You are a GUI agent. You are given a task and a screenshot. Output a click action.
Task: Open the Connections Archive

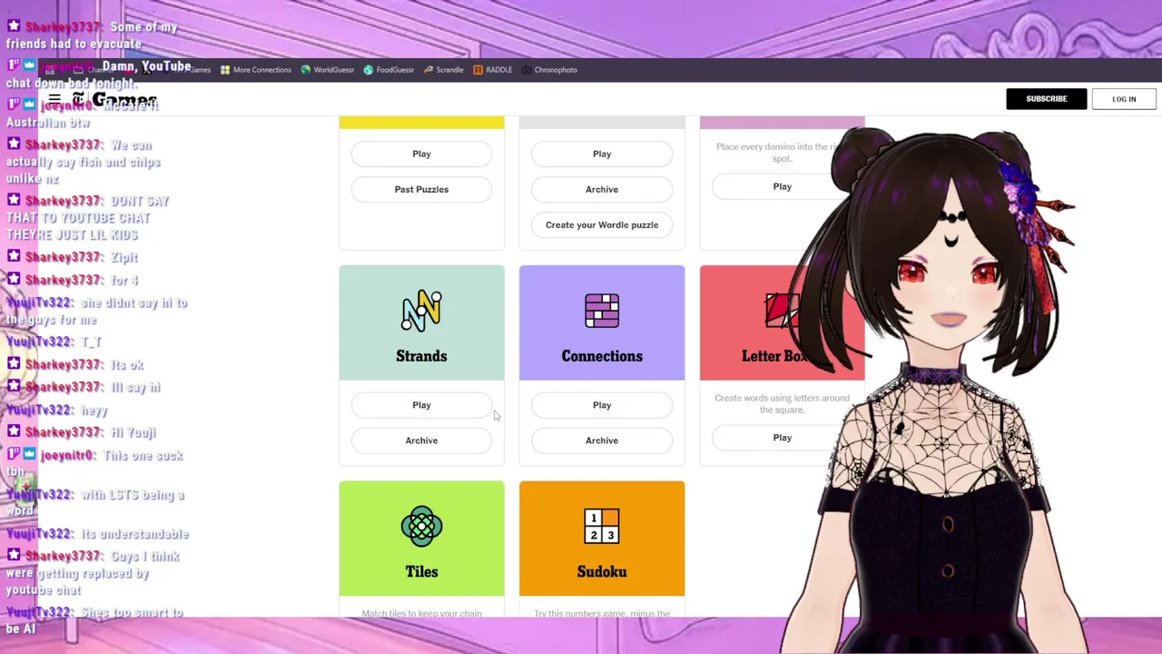click(x=602, y=441)
